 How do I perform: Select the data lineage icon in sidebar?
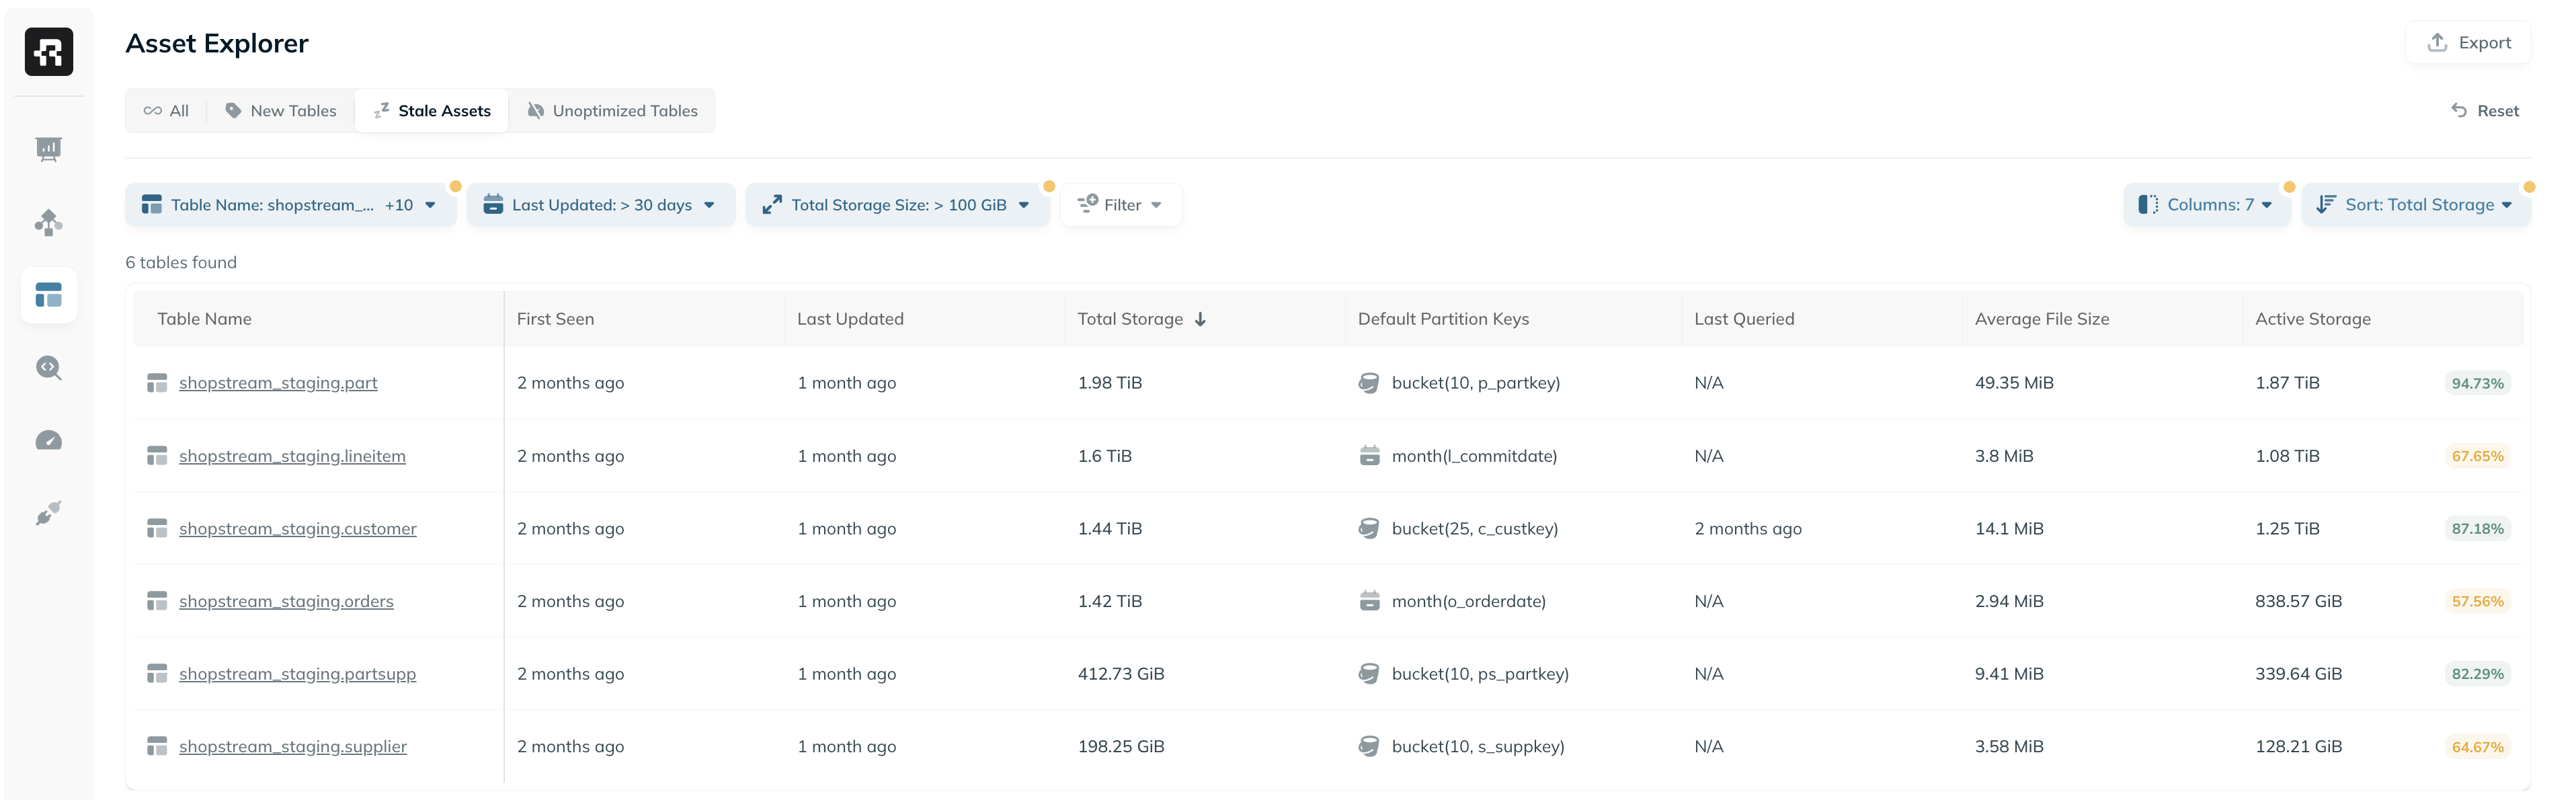pos(48,222)
